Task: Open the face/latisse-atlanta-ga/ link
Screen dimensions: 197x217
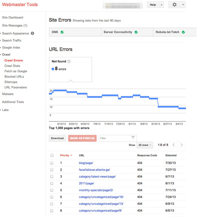Action: (95, 170)
